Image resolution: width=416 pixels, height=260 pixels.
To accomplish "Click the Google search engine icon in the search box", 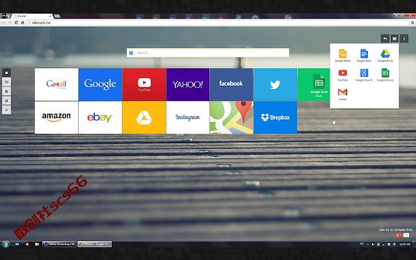I will (x=131, y=53).
